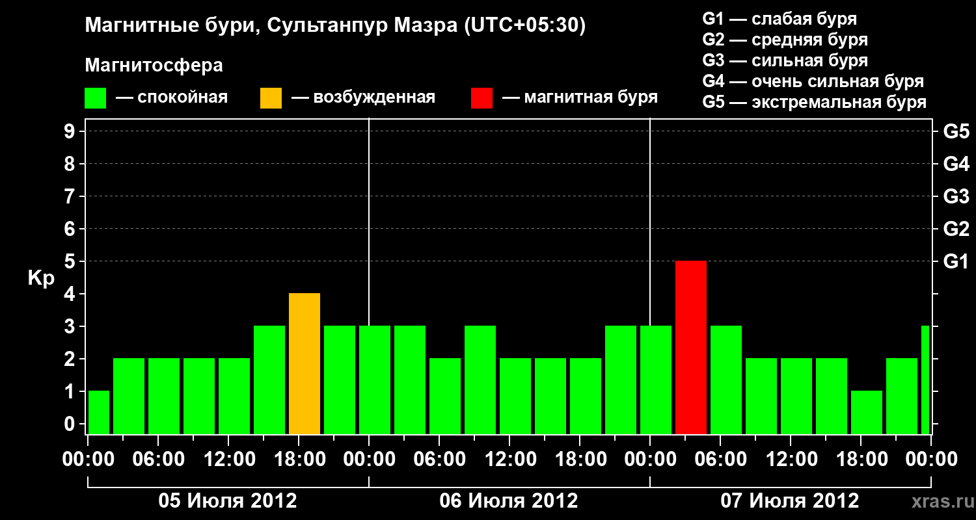The width and height of the screenshot is (976, 520).
Task: Click the 'G3' right axis label
Action: (956, 196)
